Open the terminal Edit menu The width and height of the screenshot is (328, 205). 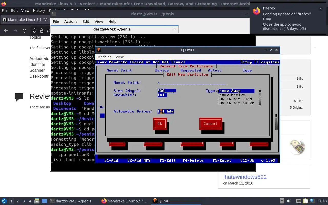[86, 22]
